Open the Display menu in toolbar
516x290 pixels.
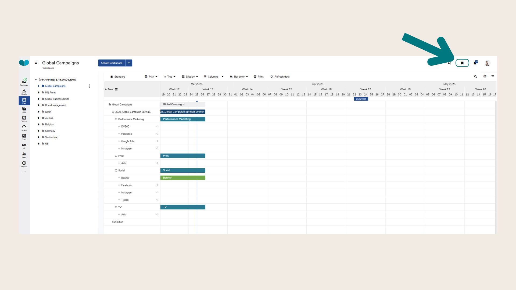(x=190, y=77)
